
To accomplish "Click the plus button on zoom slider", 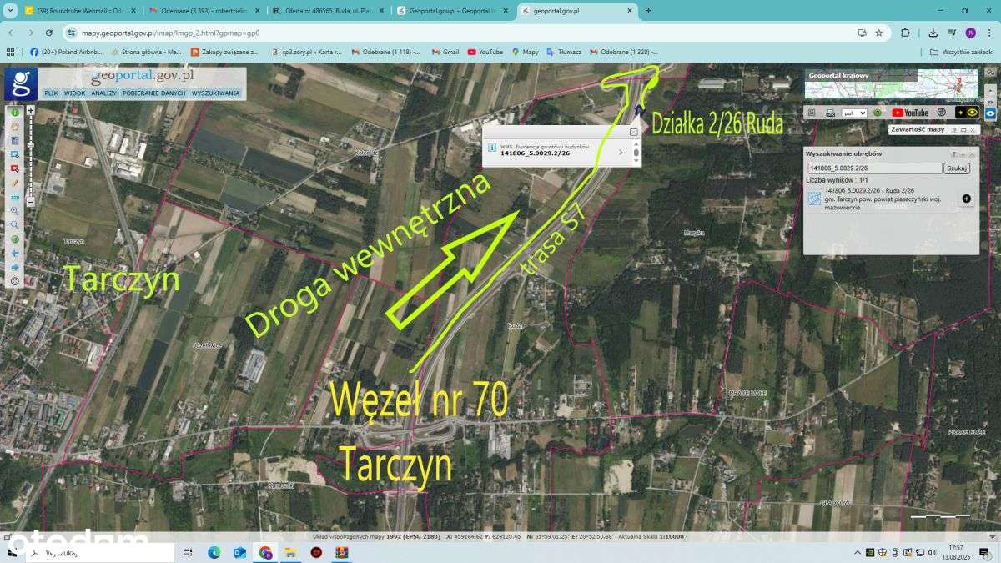I will [x=31, y=111].
